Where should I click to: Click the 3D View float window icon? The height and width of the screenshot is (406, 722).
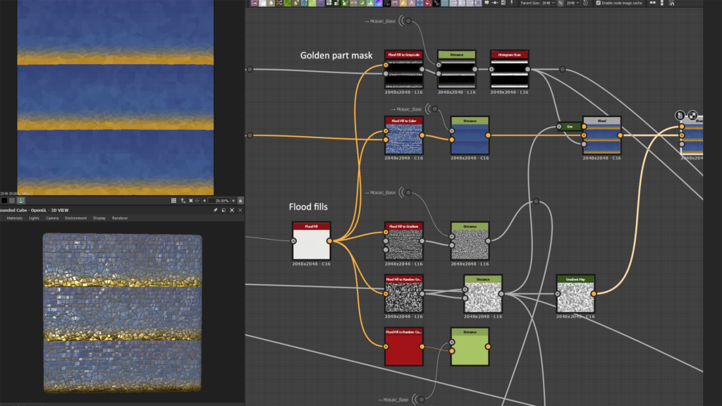(224, 210)
